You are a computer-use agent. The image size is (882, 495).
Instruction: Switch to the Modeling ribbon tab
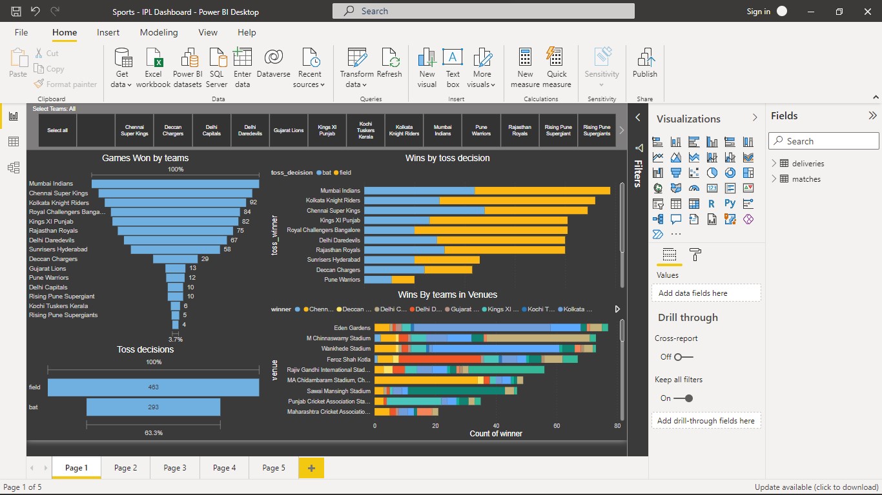[159, 32]
